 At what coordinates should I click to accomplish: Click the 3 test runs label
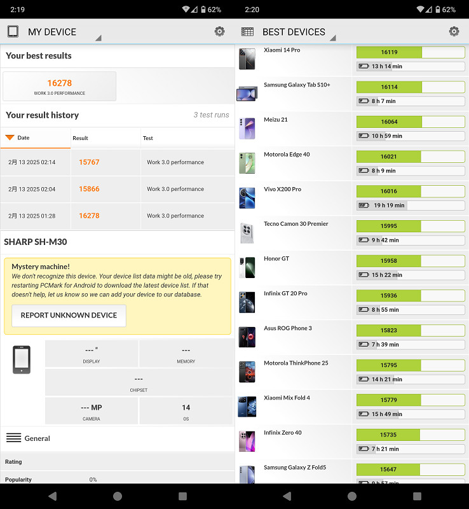211,115
